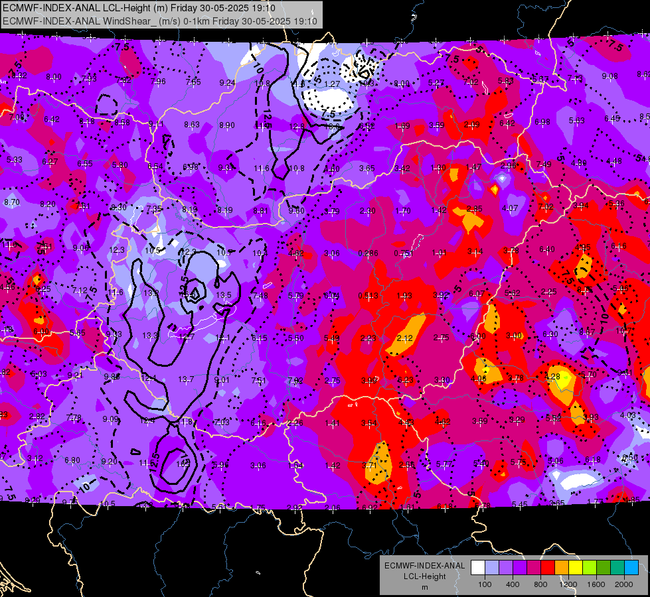This screenshot has height=597, width=650.
Task: Select the yellow legend color swatch
Action: coord(576,568)
